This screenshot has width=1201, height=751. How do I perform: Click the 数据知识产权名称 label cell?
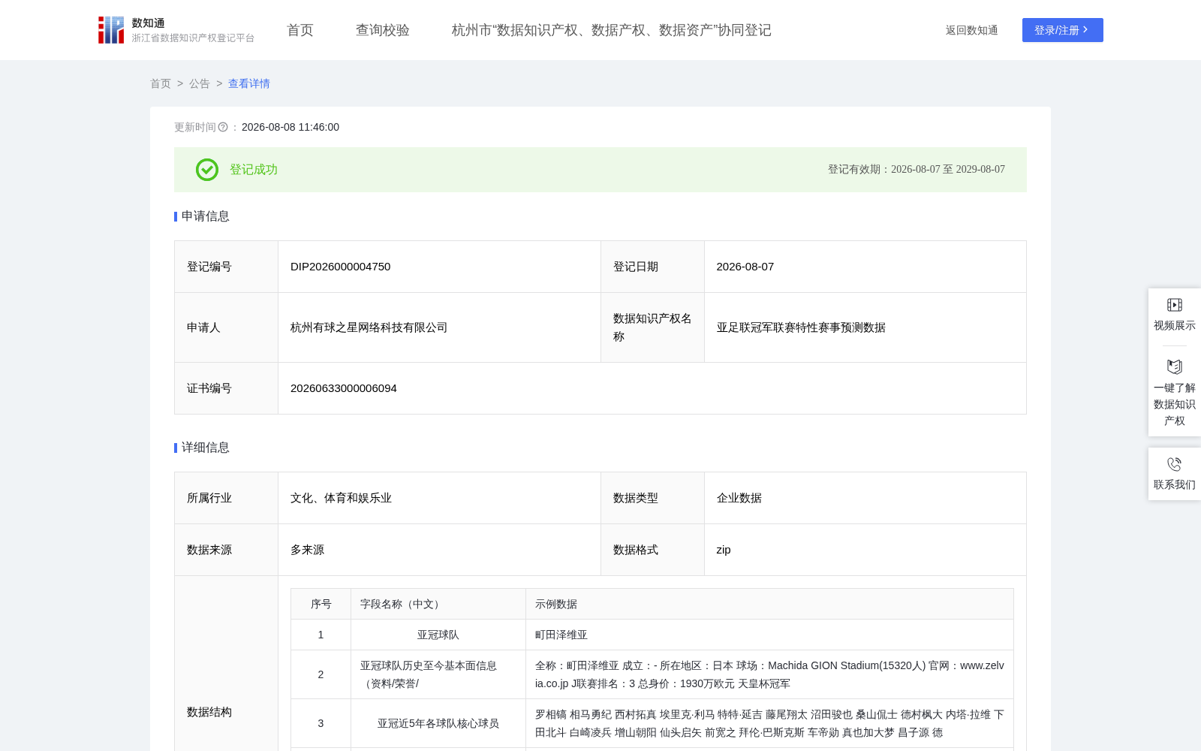coord(652,327)
